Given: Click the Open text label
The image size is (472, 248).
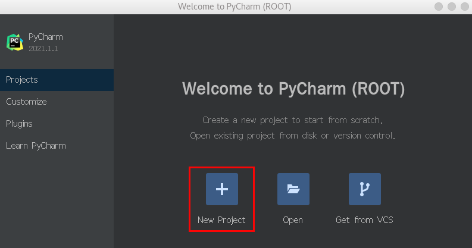Looking at the screenshot, I should click(x=293, y=220).
